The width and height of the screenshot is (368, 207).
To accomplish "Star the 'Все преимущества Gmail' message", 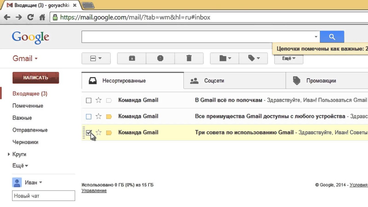I will 99,116.
